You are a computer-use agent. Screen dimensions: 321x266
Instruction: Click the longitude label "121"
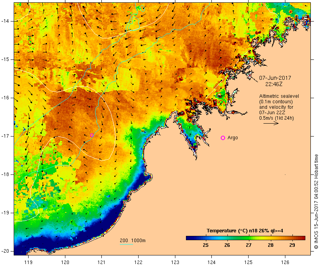click(101, 262)
